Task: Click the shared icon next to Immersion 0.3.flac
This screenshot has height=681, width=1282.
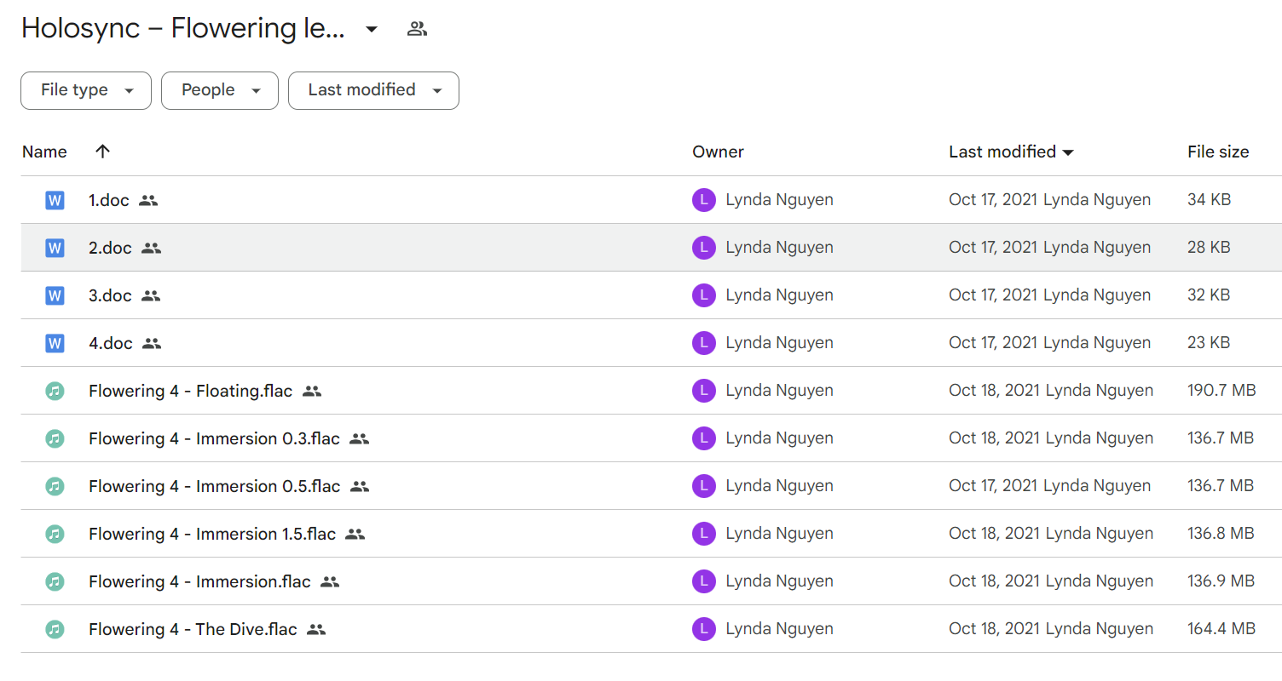Action: click(x=359, y=439)
